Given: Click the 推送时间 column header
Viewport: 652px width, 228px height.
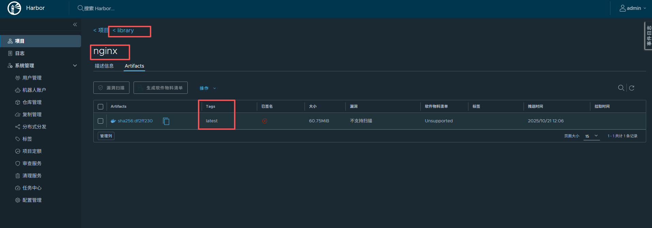Looking at the screenshot, I should click(x=535, y=106).
